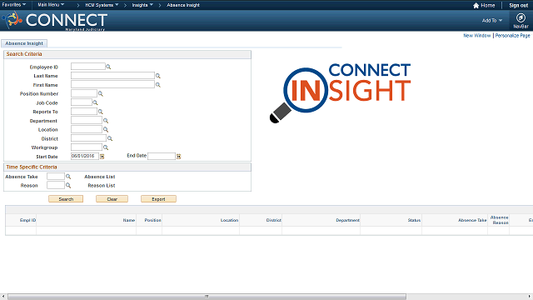Focus the First Name input field
This screenshot has height=300, width=533.
tap(112, 84)
